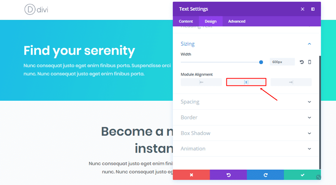Viewport: 336px width, 185px height.
Task: Open responsive phone icon for Width
Action: pos(309,62)
